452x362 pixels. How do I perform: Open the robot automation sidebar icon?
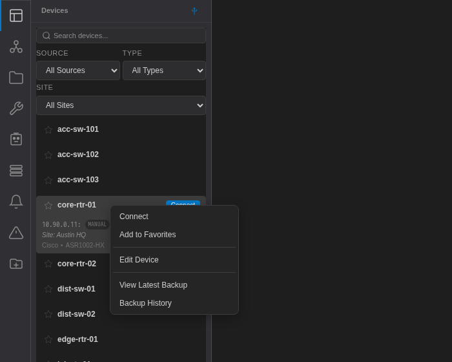[x=16, y=139]
